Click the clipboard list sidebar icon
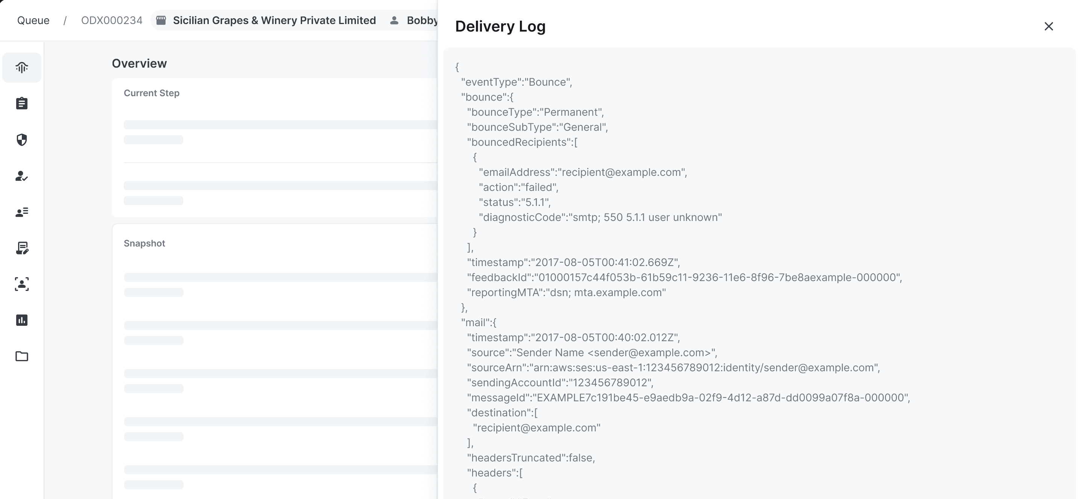The height and width of the screenshot is (499, 1082). (22, 103)
